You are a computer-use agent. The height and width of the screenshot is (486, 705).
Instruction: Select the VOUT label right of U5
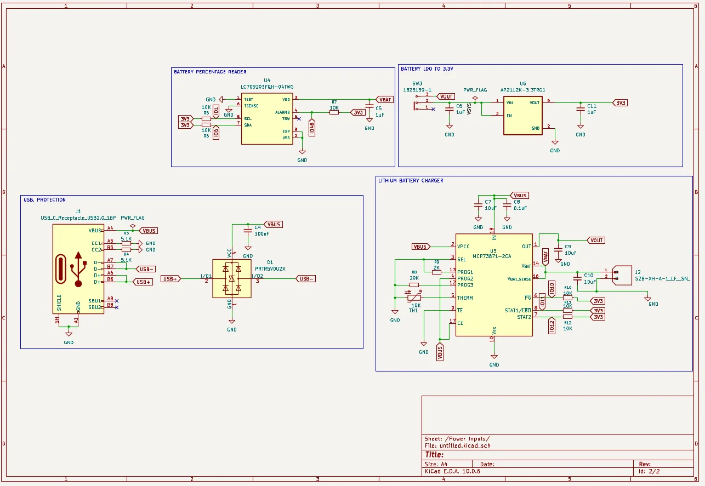(x=595, y=241)
